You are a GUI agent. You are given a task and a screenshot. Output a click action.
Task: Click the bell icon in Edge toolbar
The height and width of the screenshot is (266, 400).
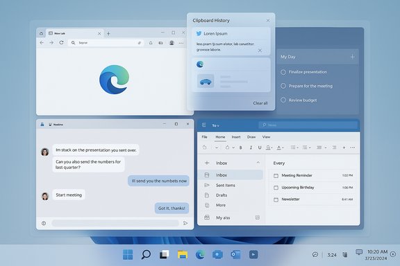point(151,43)
